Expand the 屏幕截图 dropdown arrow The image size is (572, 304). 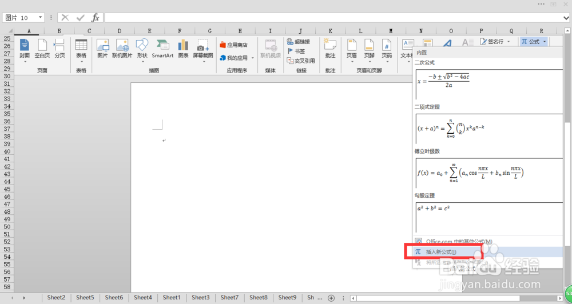click(x=203, y=62)
